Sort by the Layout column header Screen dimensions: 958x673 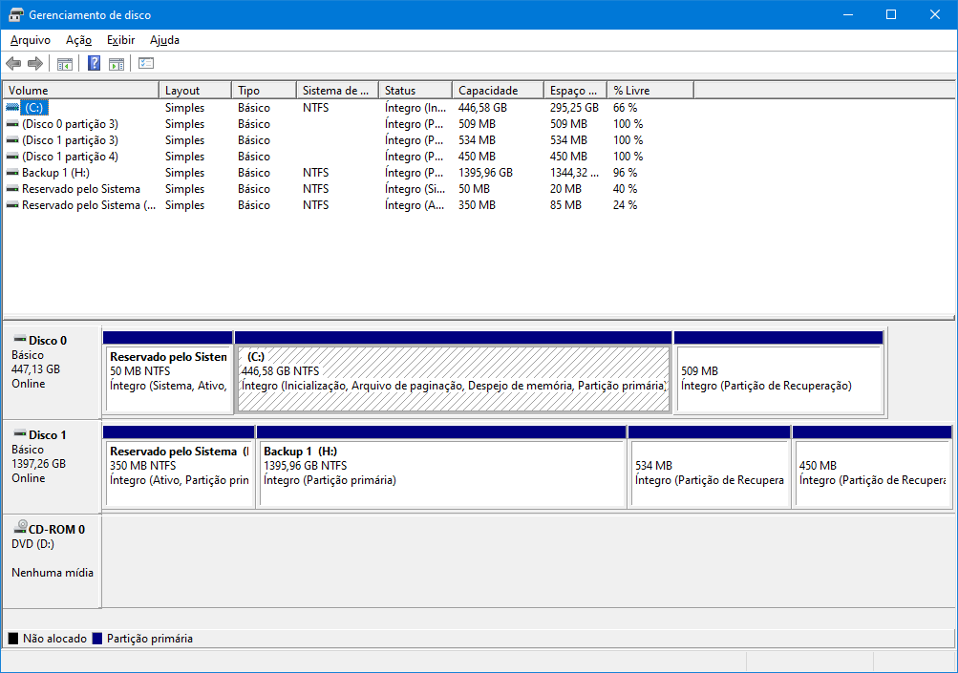[x=196, y=91]
